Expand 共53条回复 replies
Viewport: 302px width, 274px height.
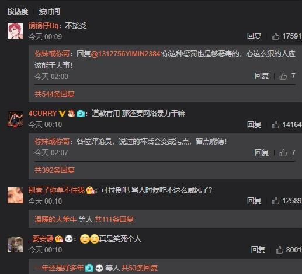point(140,268)
